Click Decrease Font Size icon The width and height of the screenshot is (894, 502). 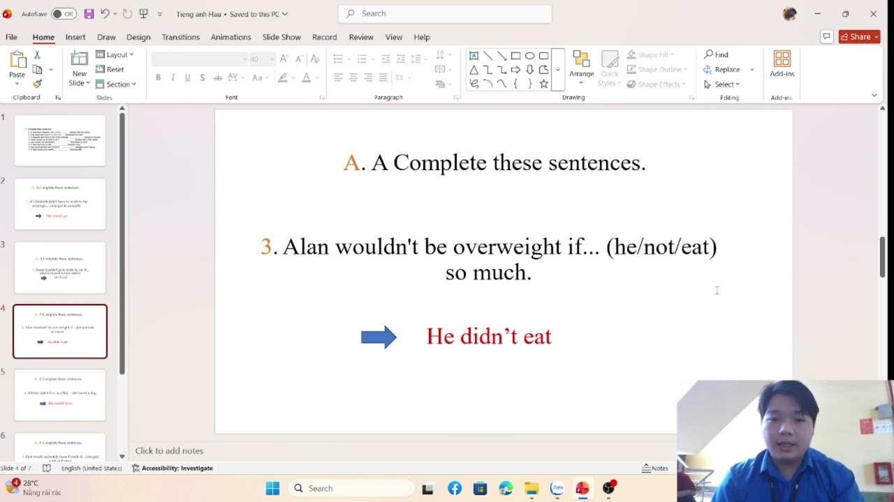point(299,59)
